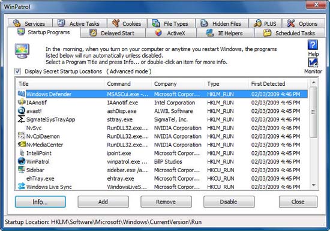Open the Active Tasks tab
Screen dimensions: 330x231
coord(80,23)
